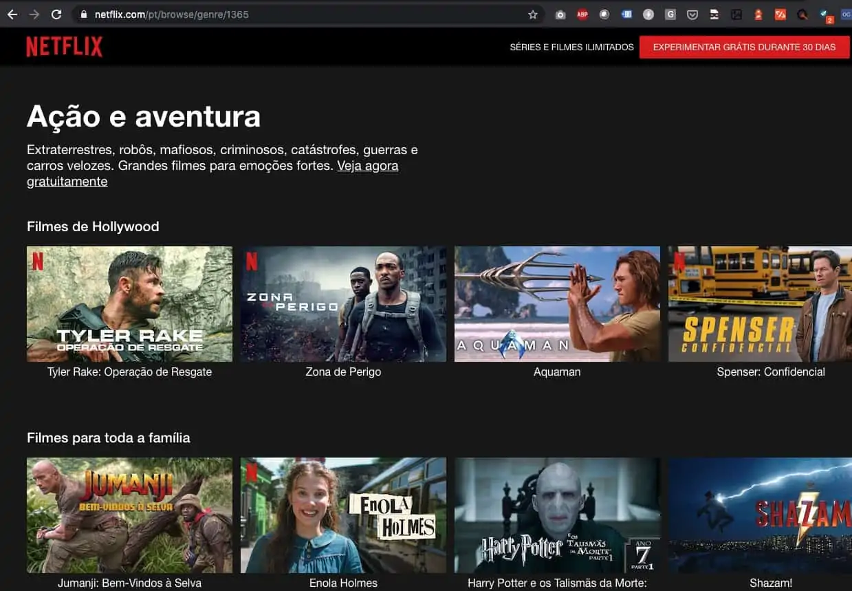Toggle the bookmark star in the address bar

pos(533,14)
